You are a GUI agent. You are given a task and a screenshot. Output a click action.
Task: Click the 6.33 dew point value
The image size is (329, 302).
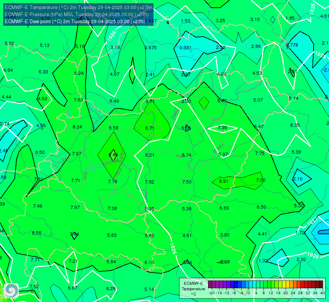(43, 72)
